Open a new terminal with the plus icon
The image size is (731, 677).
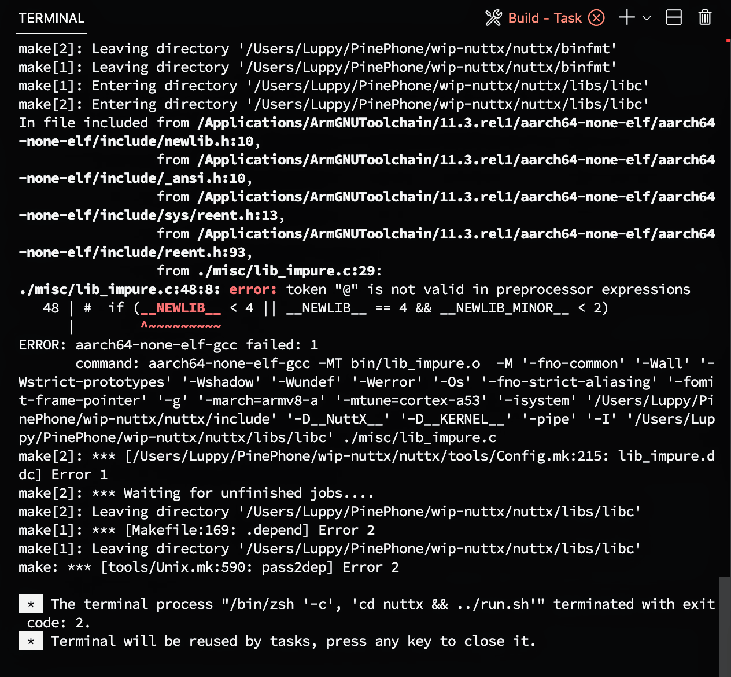pos(627,18)
